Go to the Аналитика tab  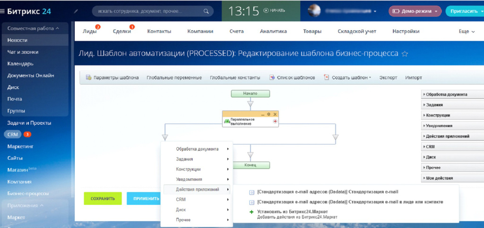click(273, 32)
